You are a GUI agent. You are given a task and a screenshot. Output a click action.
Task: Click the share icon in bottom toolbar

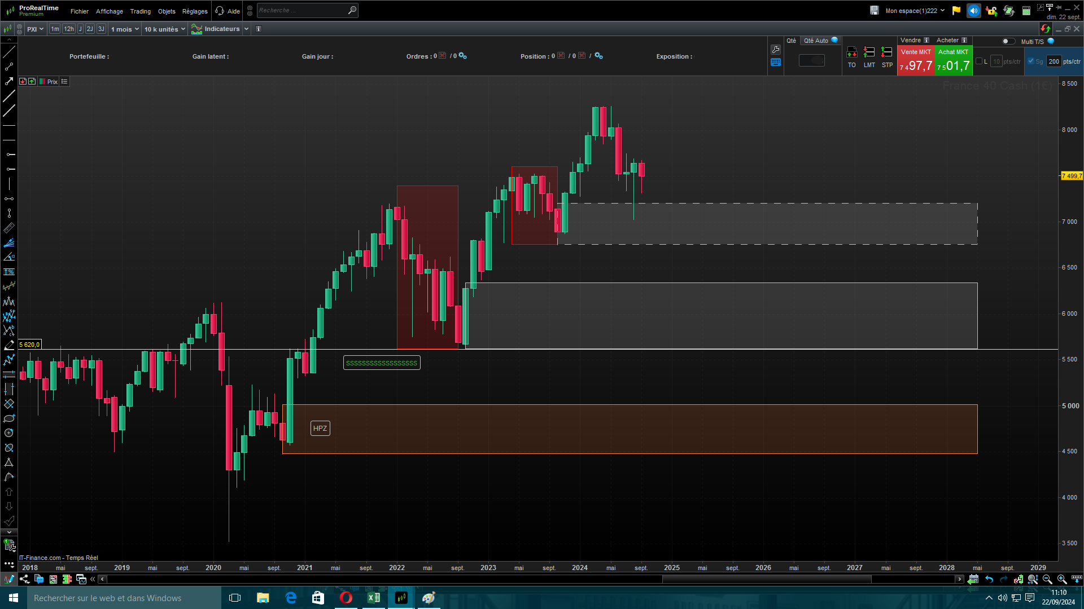click(24, 579)
